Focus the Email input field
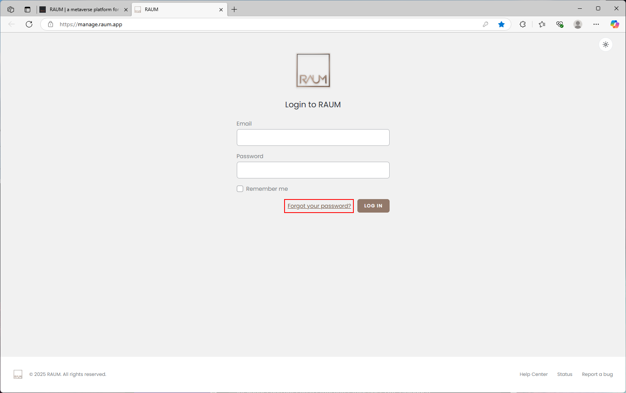 pos(313,137)
